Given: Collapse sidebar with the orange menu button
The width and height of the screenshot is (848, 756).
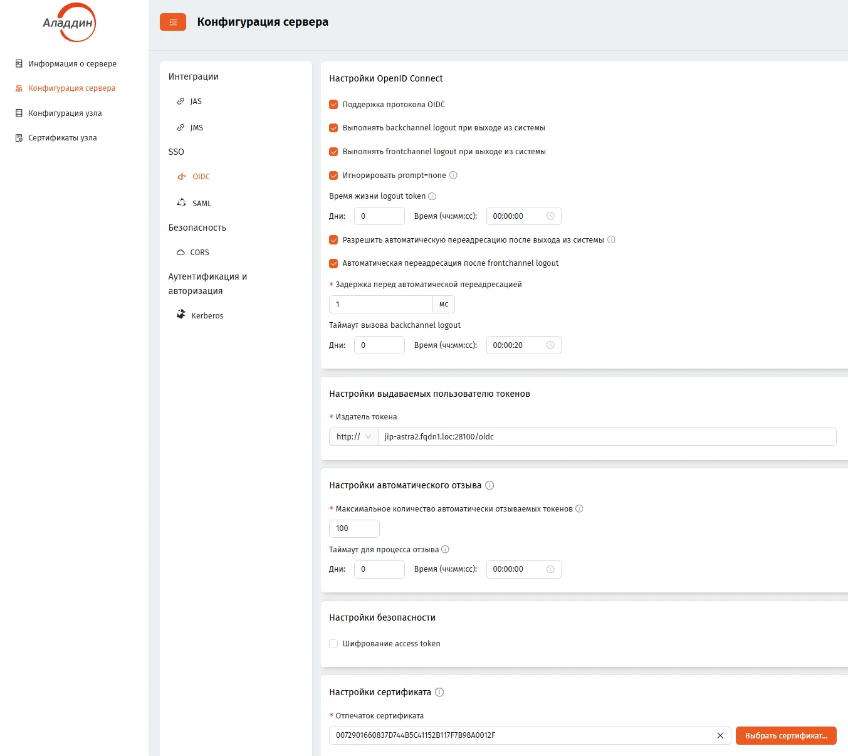Looking at the screenshot, I should click(173, 22).
